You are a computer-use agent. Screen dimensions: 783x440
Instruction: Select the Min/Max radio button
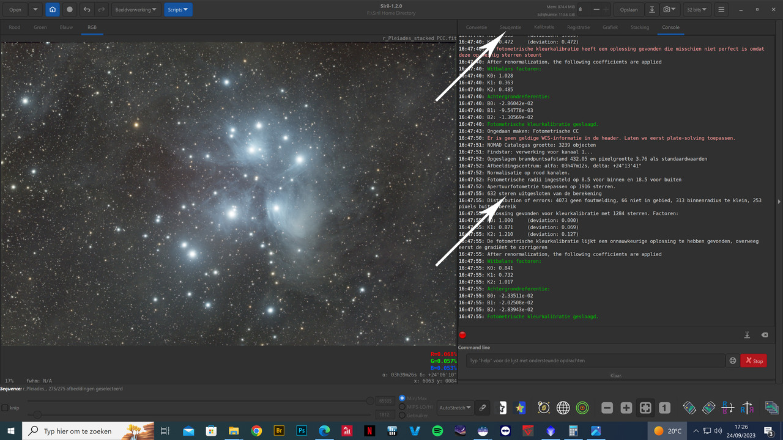(x=402, y=398)
